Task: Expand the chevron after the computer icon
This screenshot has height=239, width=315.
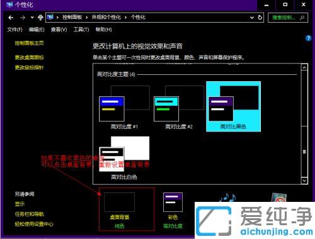Action: [57, 18]
